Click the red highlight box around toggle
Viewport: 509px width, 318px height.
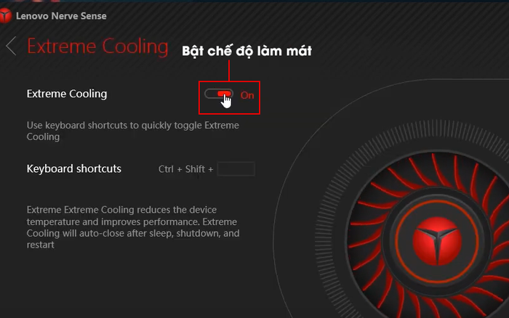click(229, 97)
